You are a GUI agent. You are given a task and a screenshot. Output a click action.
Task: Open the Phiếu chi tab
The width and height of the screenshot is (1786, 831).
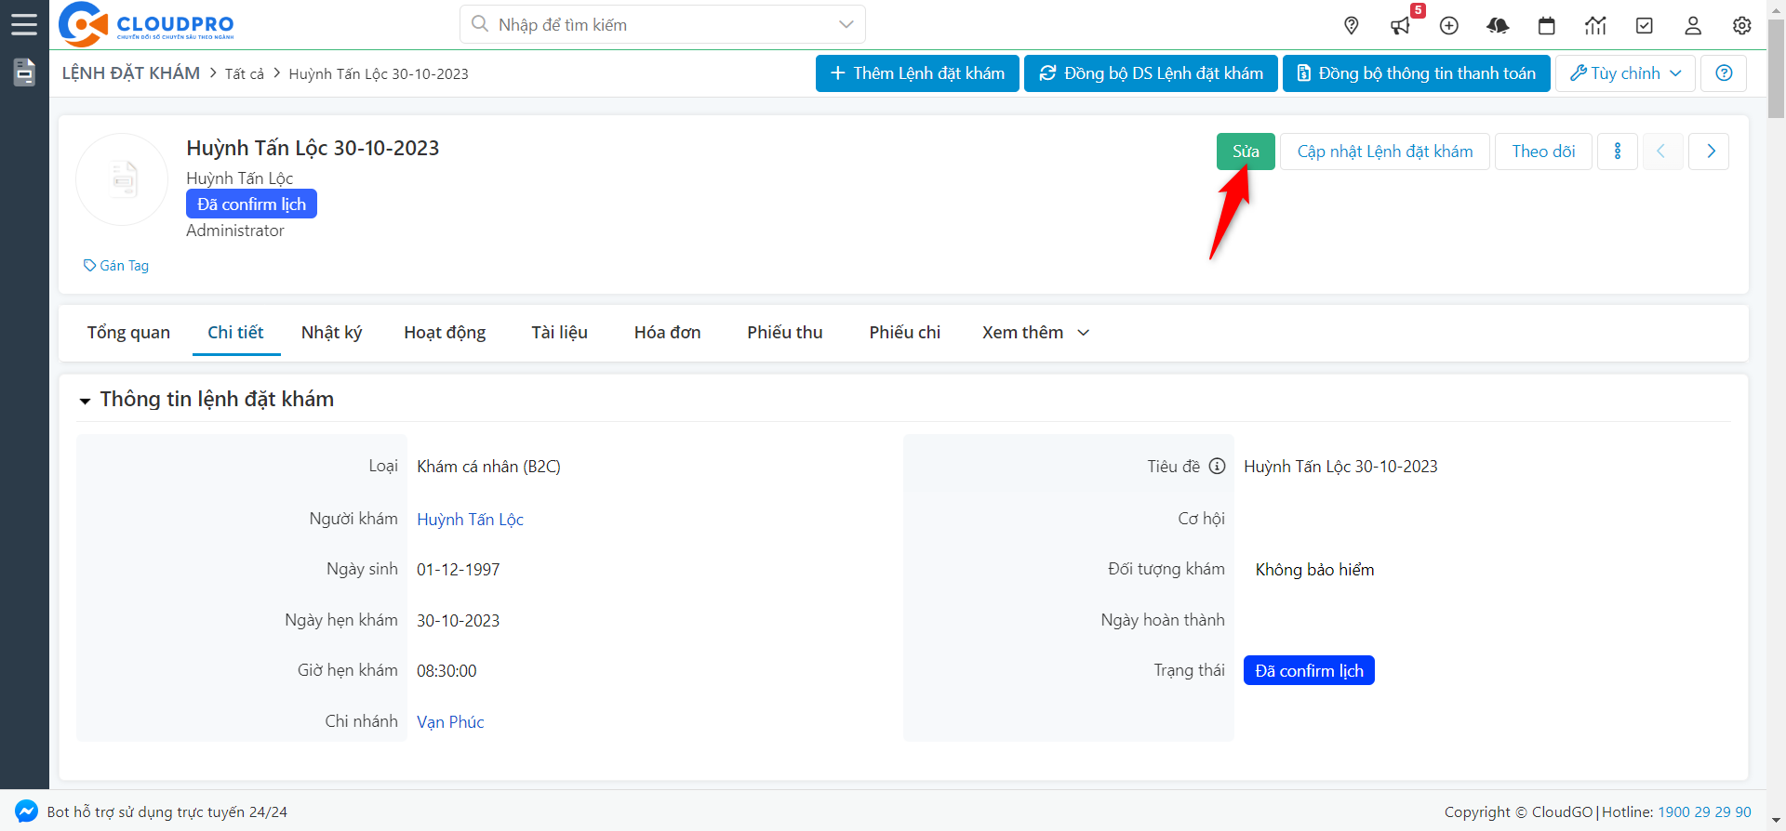click(x=904, y=333)
